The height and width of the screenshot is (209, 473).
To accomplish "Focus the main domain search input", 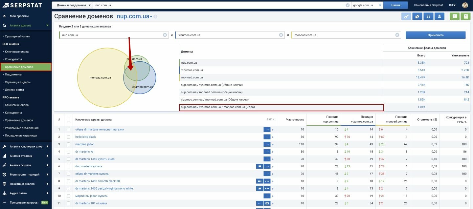I will [x=219, y=5].
